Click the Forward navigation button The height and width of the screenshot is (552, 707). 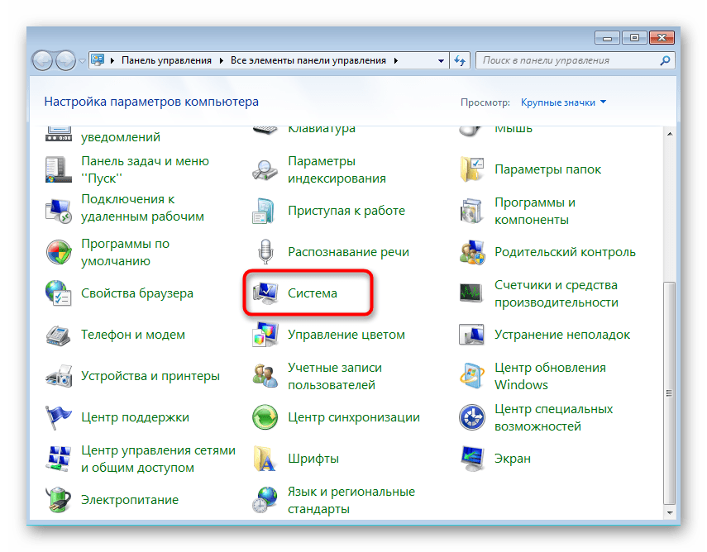66,60
